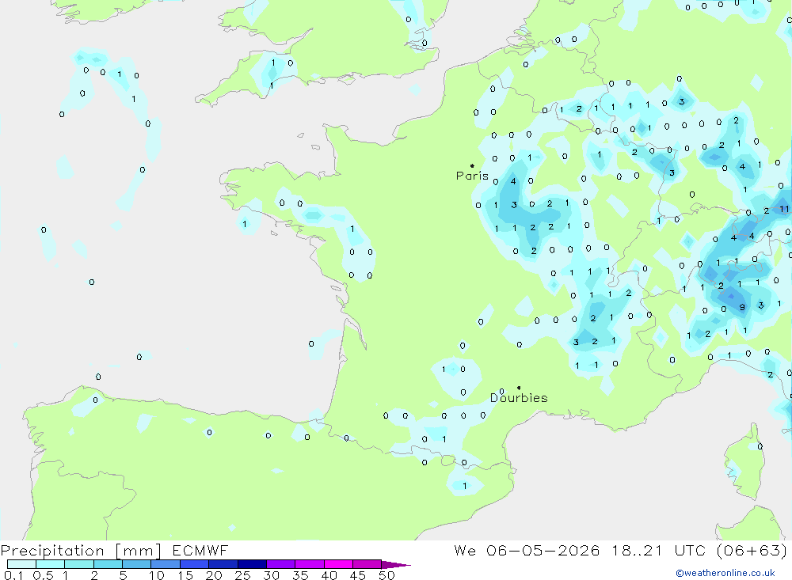Viewport: 792px width, 580px height.
Task: Click the 35 legend scale value
Action: [300, 575]
